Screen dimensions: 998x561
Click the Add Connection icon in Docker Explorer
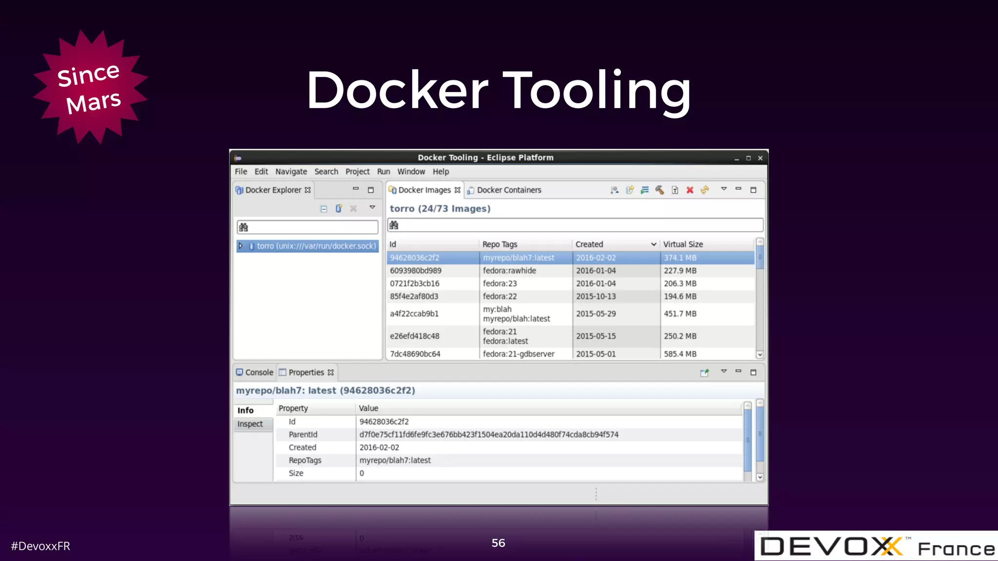(339, 208)
